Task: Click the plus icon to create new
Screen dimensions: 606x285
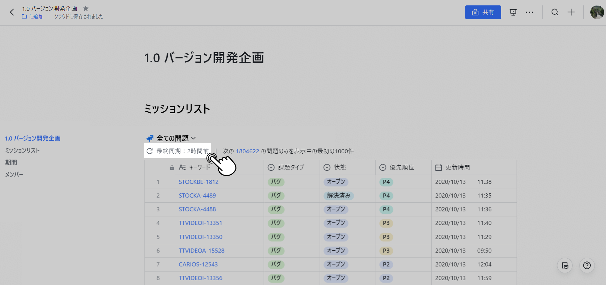Action: coord(571,12)
